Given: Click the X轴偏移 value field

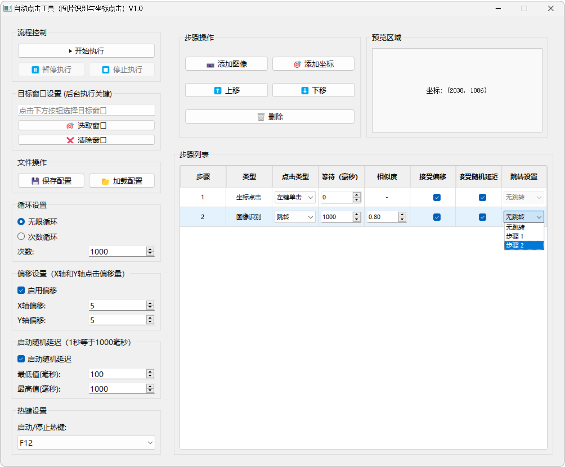Looking at the screenshot, I should [x=117, y=306].
